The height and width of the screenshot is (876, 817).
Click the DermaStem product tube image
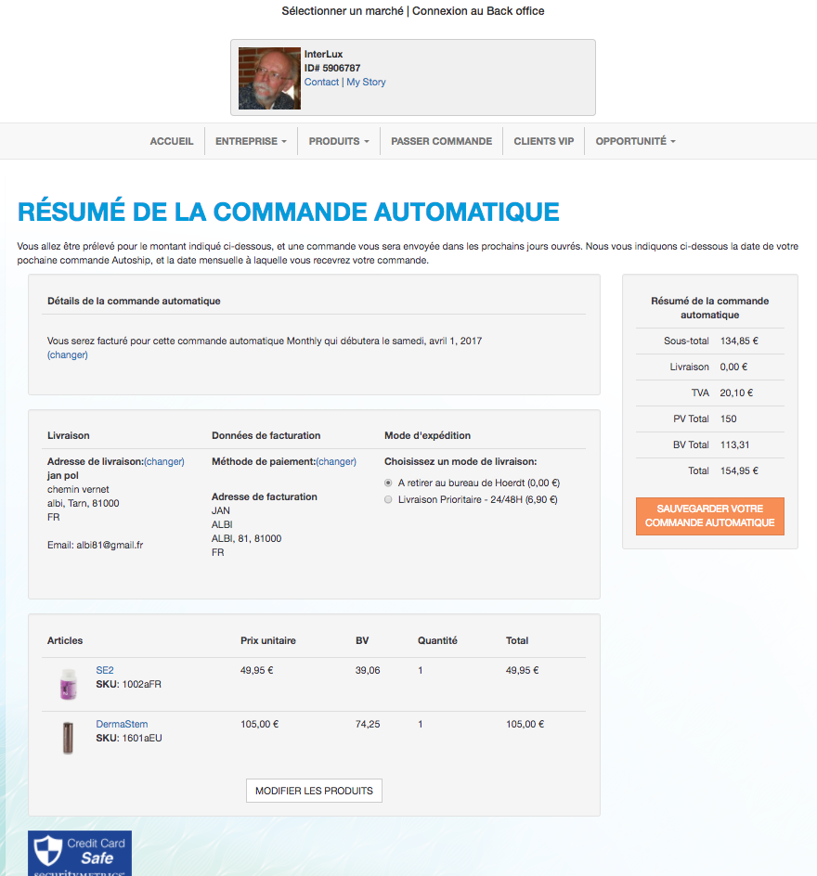[x=68, y=738]
